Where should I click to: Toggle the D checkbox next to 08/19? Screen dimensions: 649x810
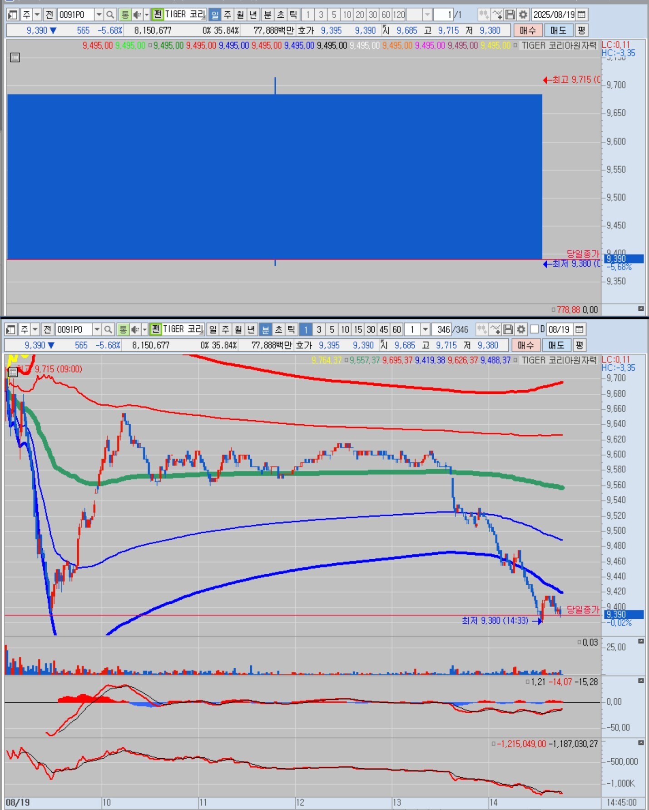point(535,329)
